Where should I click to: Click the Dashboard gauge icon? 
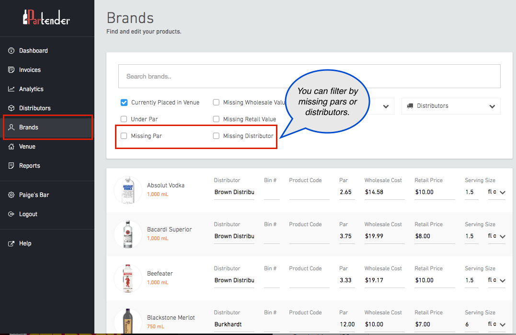pyautogui.click(x=11, y=51)
